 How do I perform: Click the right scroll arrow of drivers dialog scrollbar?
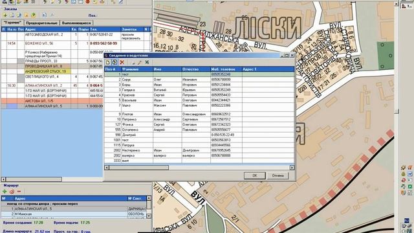[x=292, y=168]
